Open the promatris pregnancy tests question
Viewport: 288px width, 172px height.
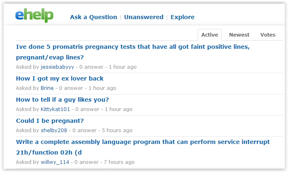tap(133, 47)
